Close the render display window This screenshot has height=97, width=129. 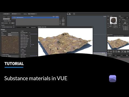click(x=92, y=27)
